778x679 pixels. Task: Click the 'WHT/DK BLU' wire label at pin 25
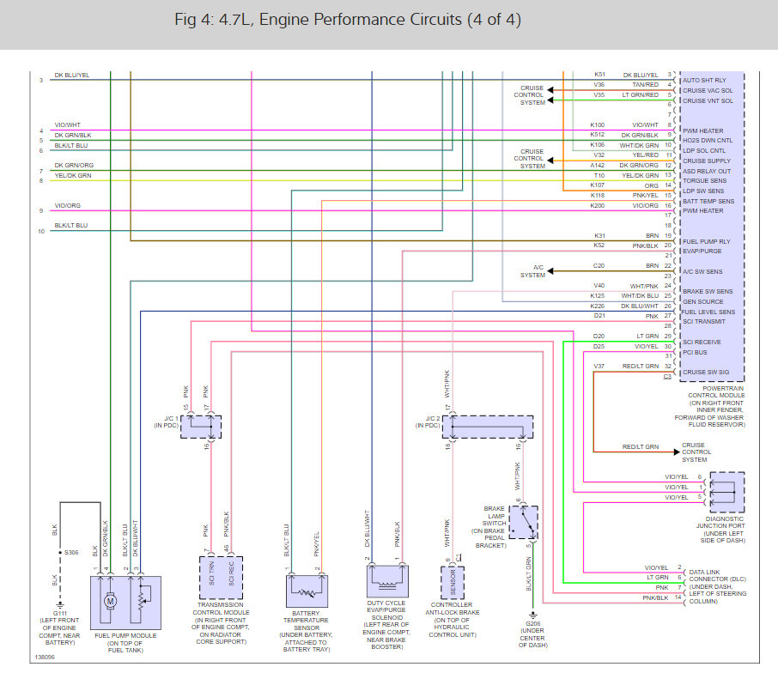tap(640, 295)
